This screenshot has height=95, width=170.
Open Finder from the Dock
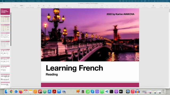[x=6, y=92]
